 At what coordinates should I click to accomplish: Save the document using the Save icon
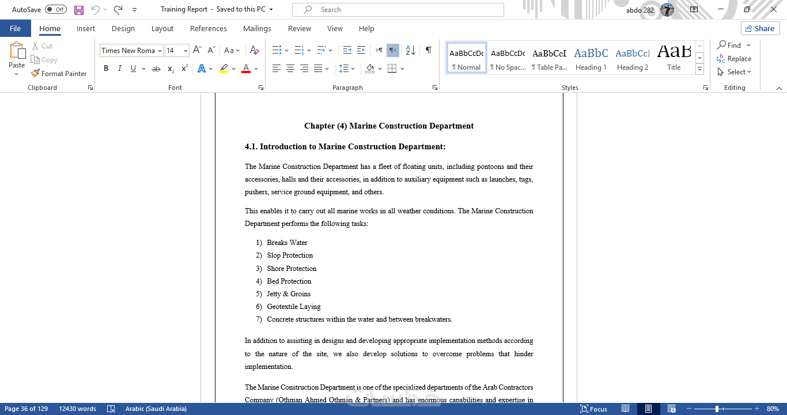click(79, 10)
